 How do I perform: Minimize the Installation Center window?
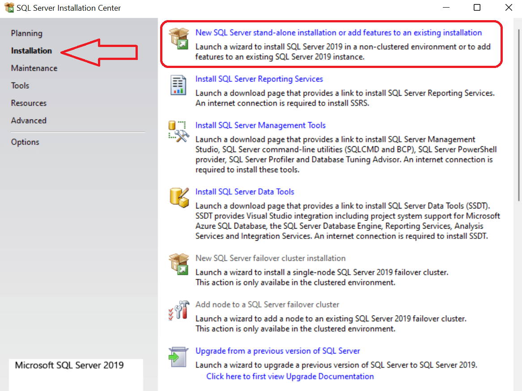pos(446,7)
